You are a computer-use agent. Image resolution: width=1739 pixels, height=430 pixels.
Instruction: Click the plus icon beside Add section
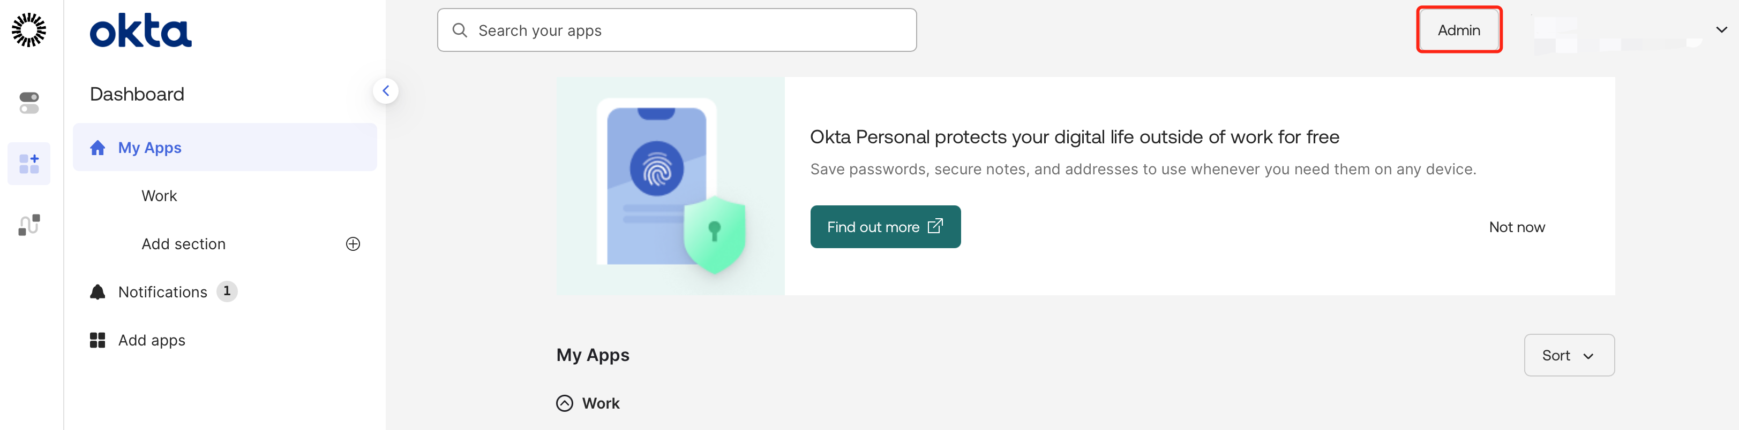[x=353, y=244]
